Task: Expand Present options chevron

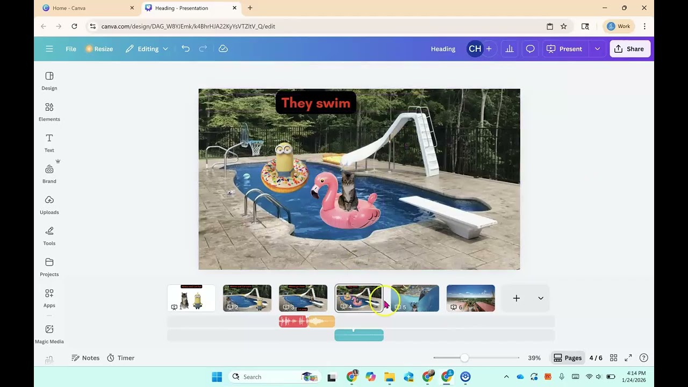Action: coord(597,49)
